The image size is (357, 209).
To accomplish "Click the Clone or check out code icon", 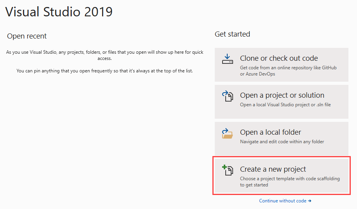I will coord(227,60).
